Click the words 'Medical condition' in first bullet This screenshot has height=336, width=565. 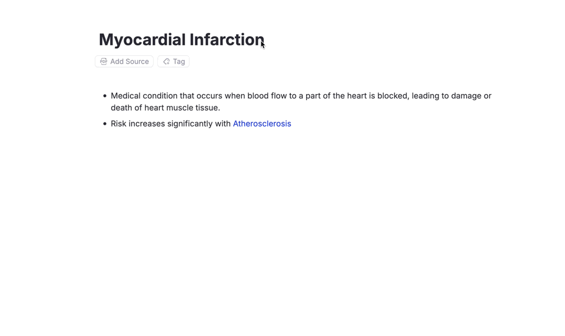pyautogui.click(x=144, y=96)
